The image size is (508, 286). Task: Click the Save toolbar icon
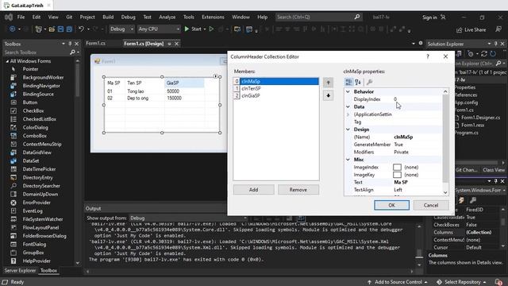tap(60, 29)
